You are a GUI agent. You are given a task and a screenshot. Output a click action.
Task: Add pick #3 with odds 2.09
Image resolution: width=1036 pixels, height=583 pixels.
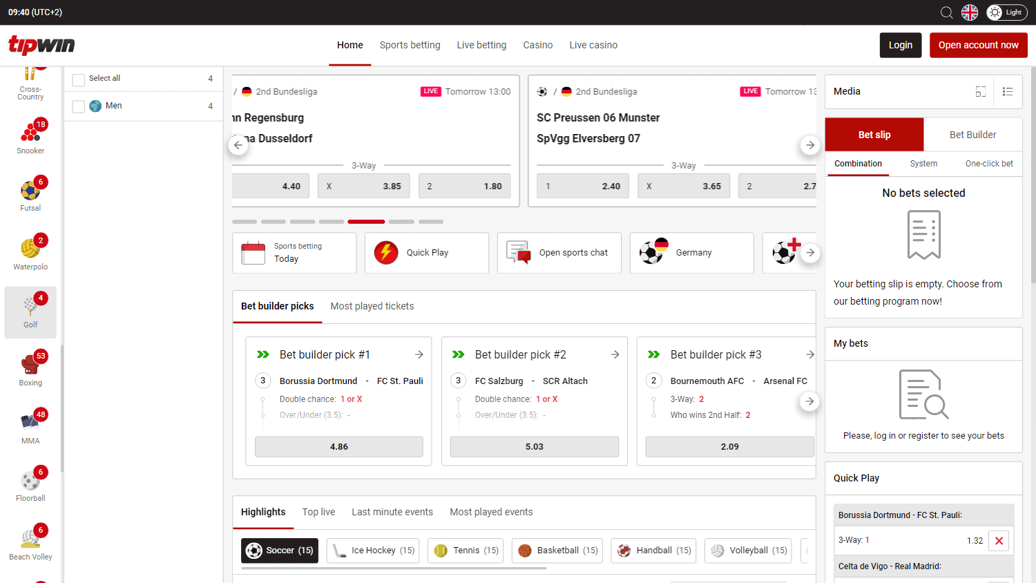click(x=730, y=447)
